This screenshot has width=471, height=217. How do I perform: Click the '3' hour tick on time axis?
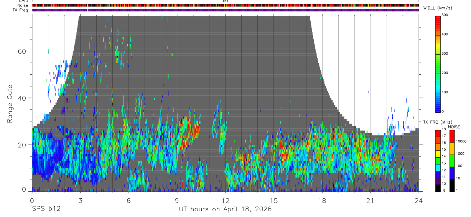(80, 200)
